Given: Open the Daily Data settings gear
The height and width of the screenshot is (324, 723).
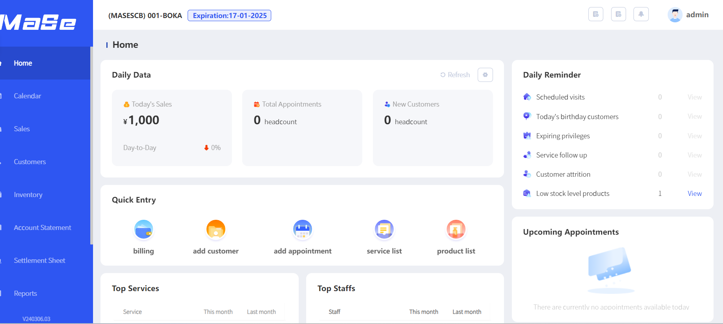Looking at the screenshot, I should click(485, 75).
